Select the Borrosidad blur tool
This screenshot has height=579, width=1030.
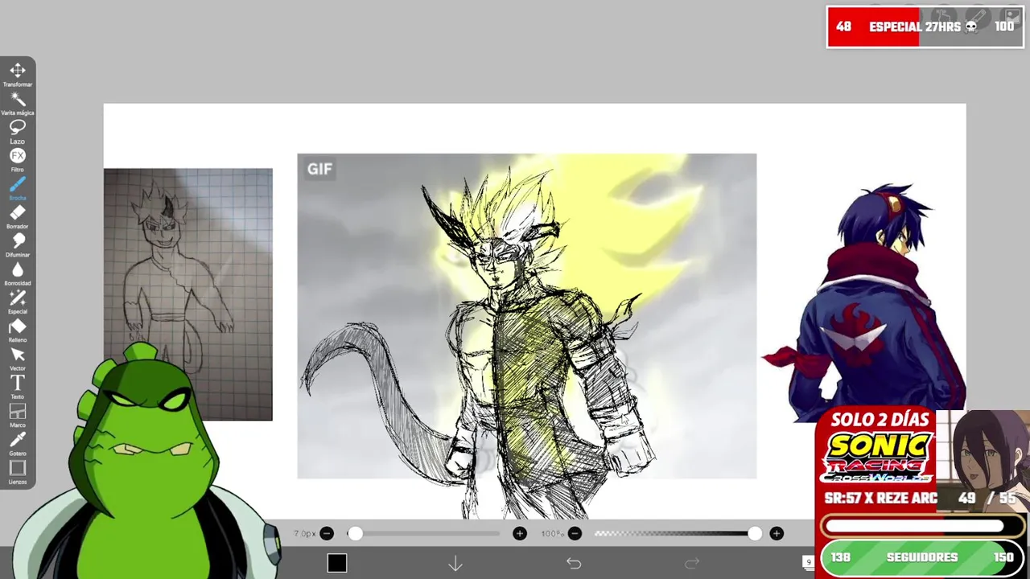18,273
